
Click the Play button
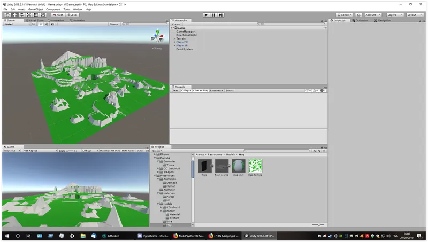(207, 15)
